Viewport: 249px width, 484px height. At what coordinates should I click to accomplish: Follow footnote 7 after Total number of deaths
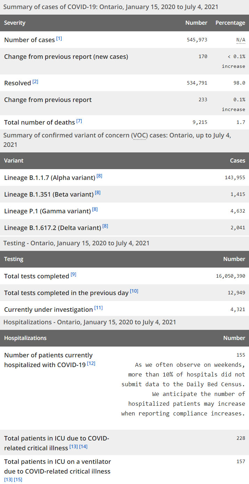tap(79, 121)
